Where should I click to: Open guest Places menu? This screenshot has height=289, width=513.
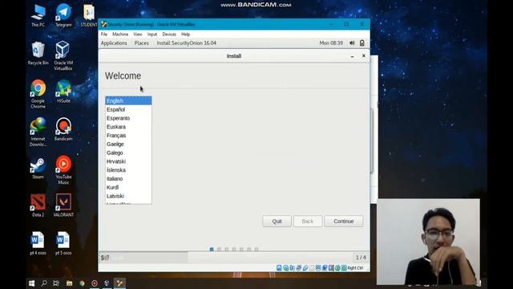tap(141, 43)
